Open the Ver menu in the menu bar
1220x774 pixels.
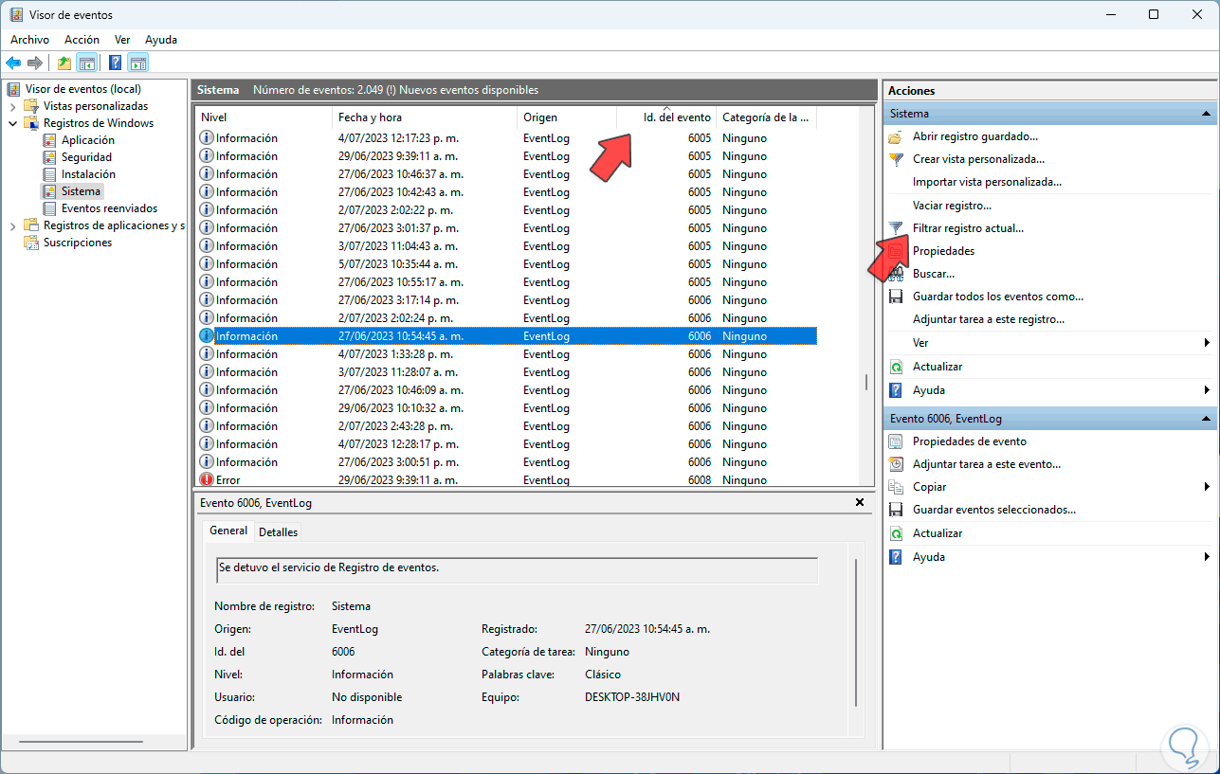(x=122, y=40)
